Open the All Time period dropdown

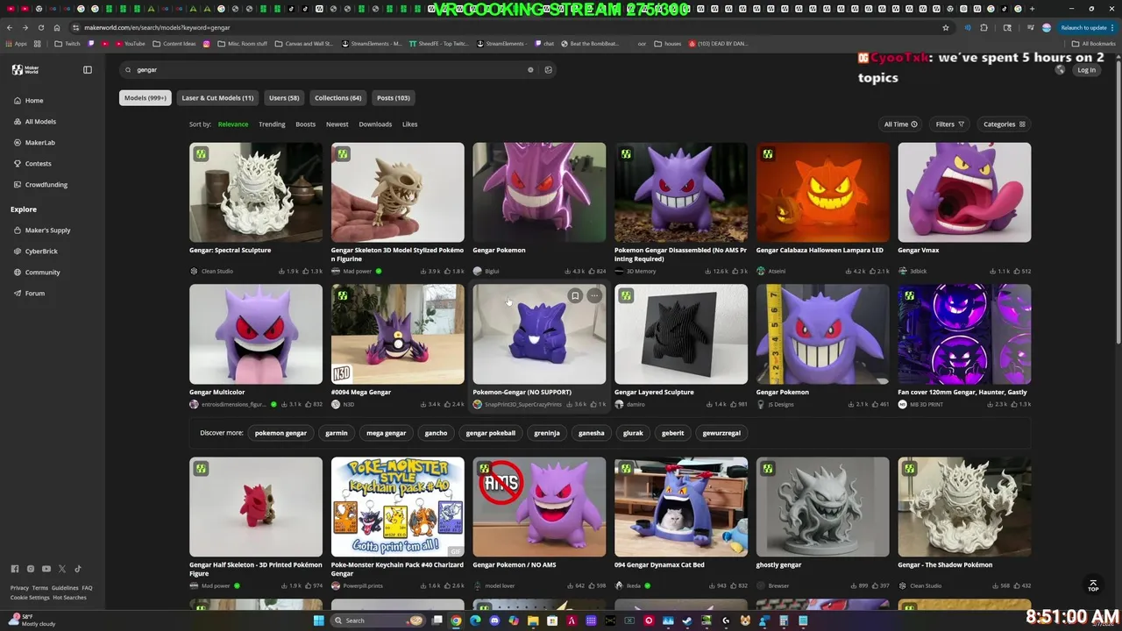900,124
